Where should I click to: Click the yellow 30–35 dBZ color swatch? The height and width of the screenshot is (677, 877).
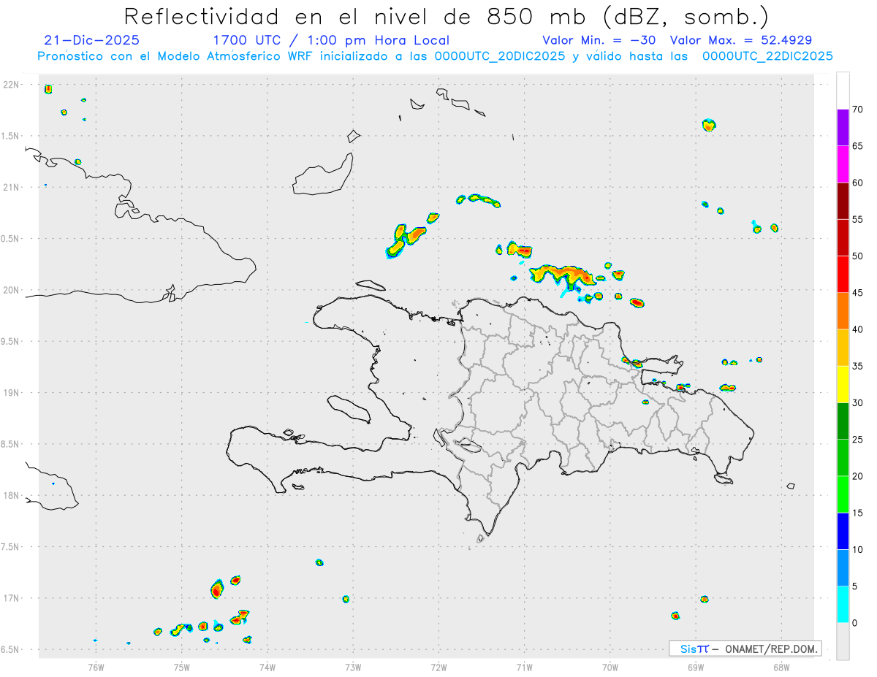tap(843, 384)
